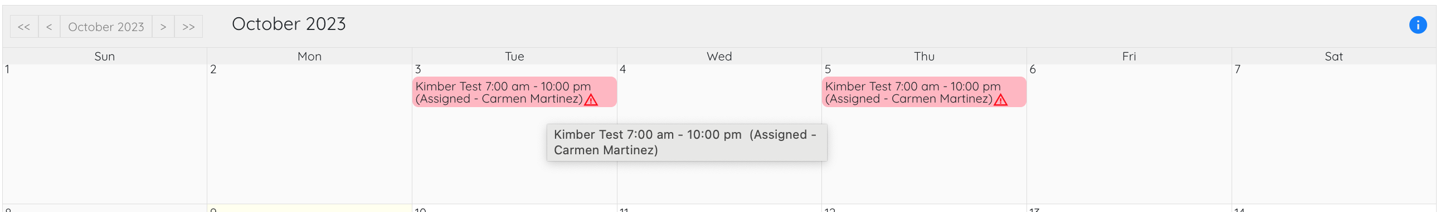The width and height of the screenshot is (1440, 212).
Task: Click warning icon on Tuesday shift
Action: [x=591, y=100]
